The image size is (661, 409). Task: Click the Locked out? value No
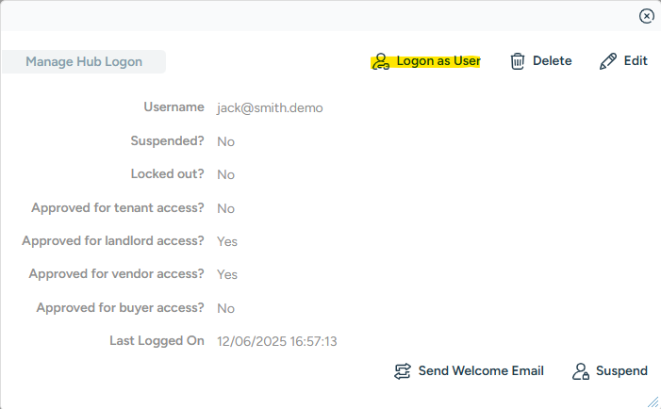pyautogui.click(x=225, y=174)
